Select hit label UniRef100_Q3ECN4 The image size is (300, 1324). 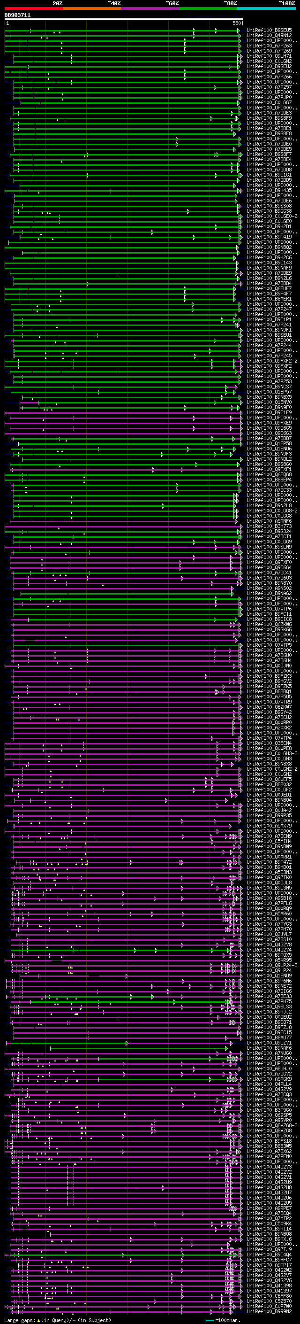269,743
